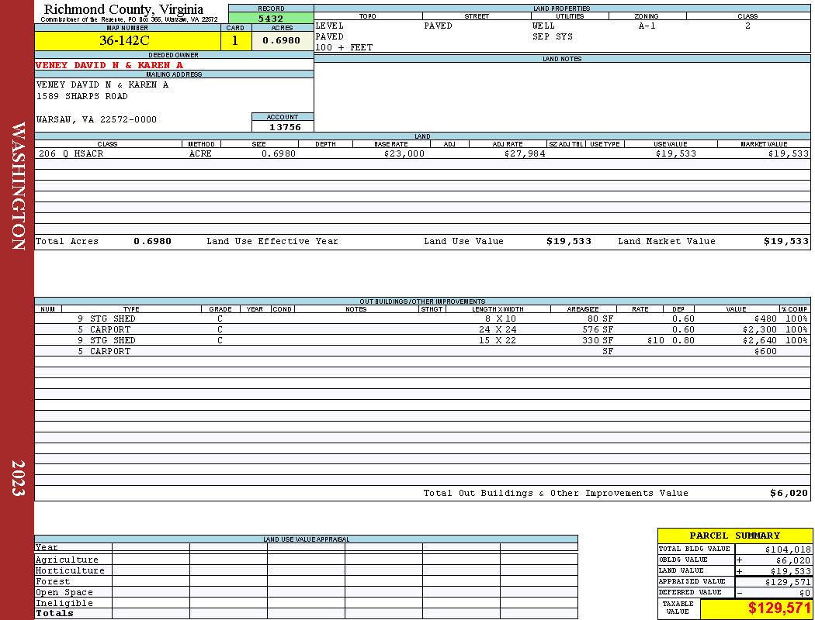
Task: Click WARSAW, VA 22572-0000 address line
Action: [x=96, y=120]
